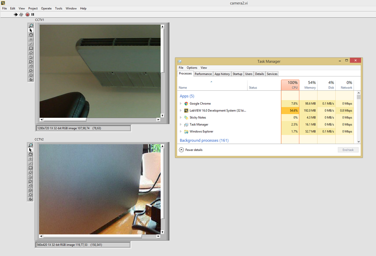
Task: Open the Project menu
Action: click(33, 8)
